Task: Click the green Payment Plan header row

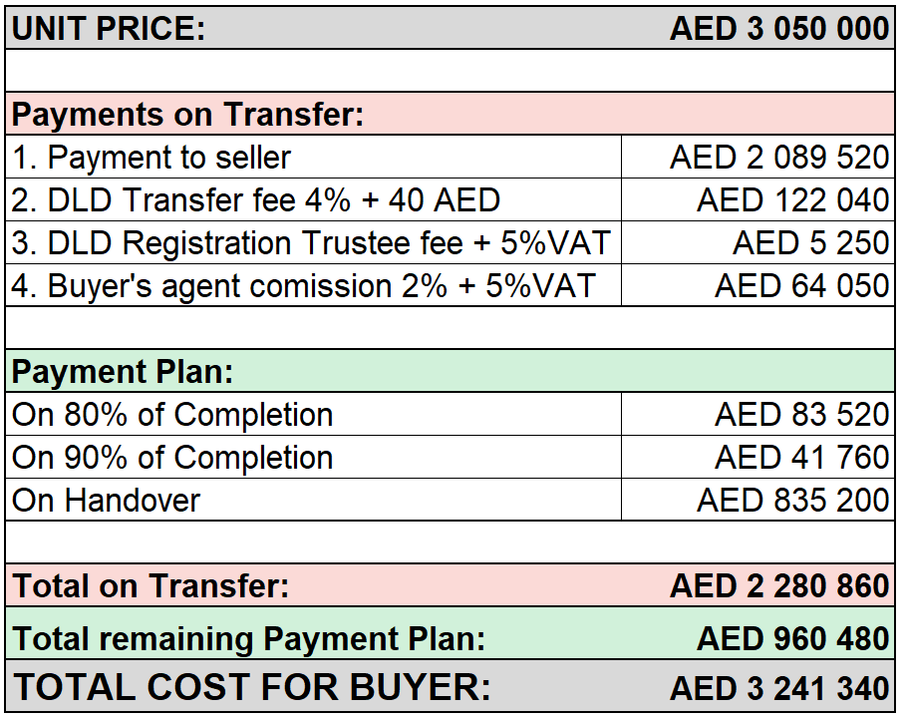Action: 451,370
